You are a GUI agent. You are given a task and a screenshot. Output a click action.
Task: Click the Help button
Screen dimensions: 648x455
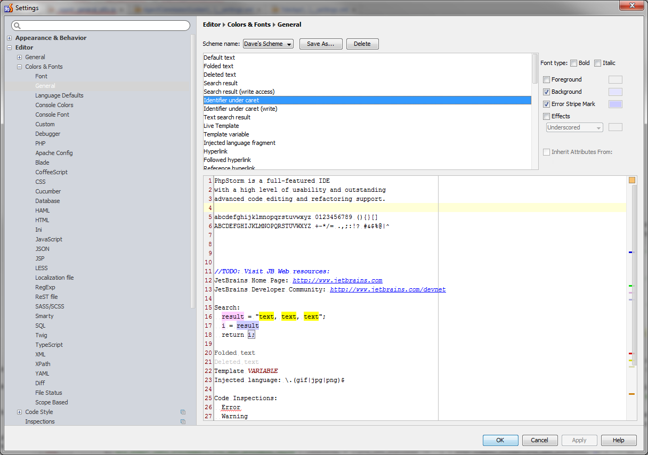tap(619, 440)
